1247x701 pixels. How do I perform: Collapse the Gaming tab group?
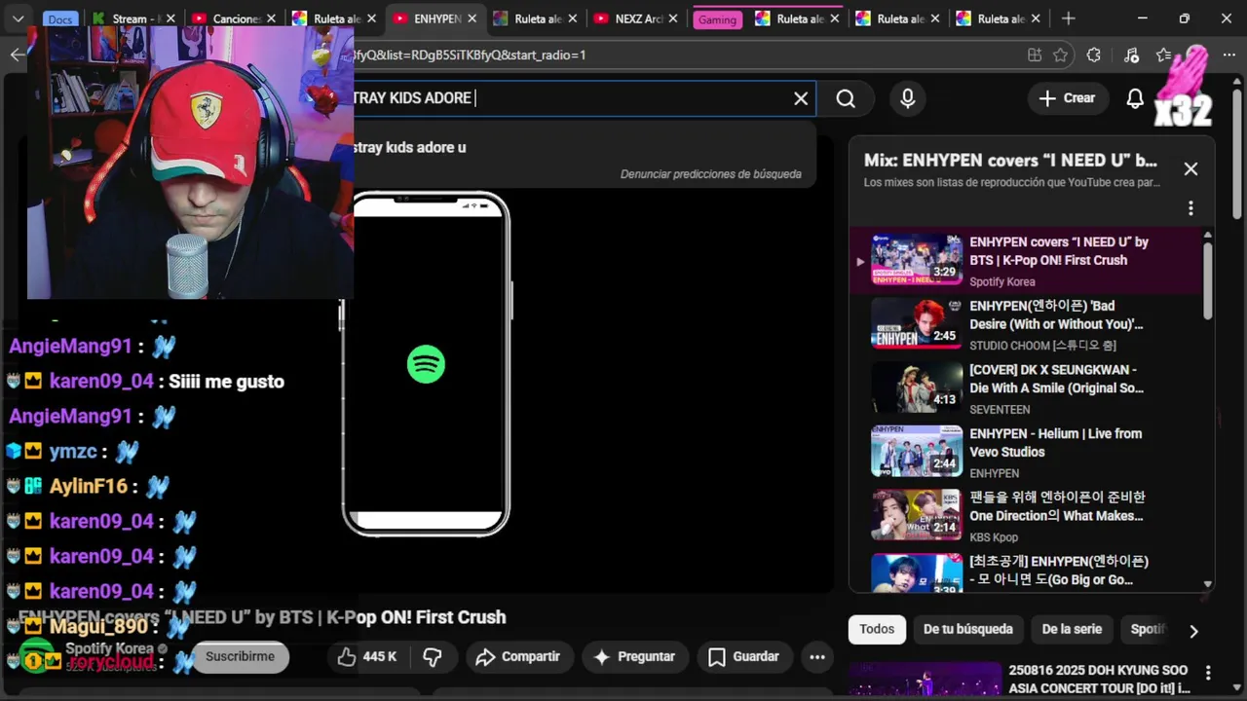coord(717,19)
